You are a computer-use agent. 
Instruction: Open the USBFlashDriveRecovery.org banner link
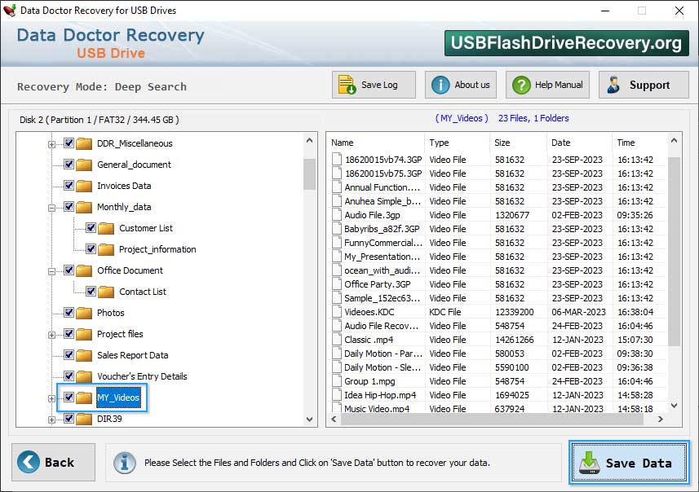(566, 42)
